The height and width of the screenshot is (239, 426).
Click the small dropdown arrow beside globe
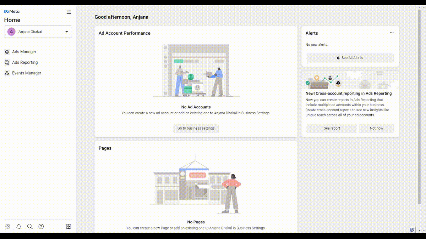tap(420, 231)
